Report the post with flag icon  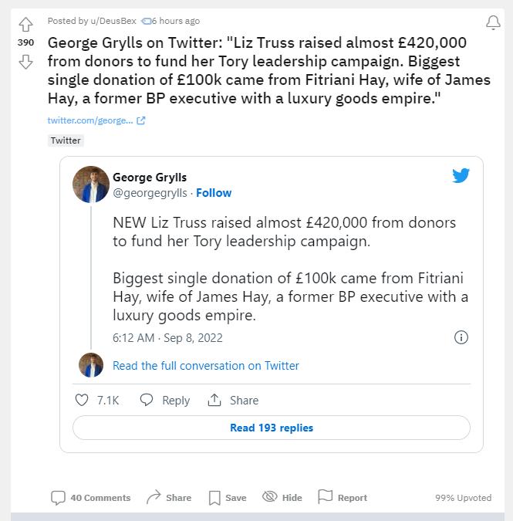343,498
